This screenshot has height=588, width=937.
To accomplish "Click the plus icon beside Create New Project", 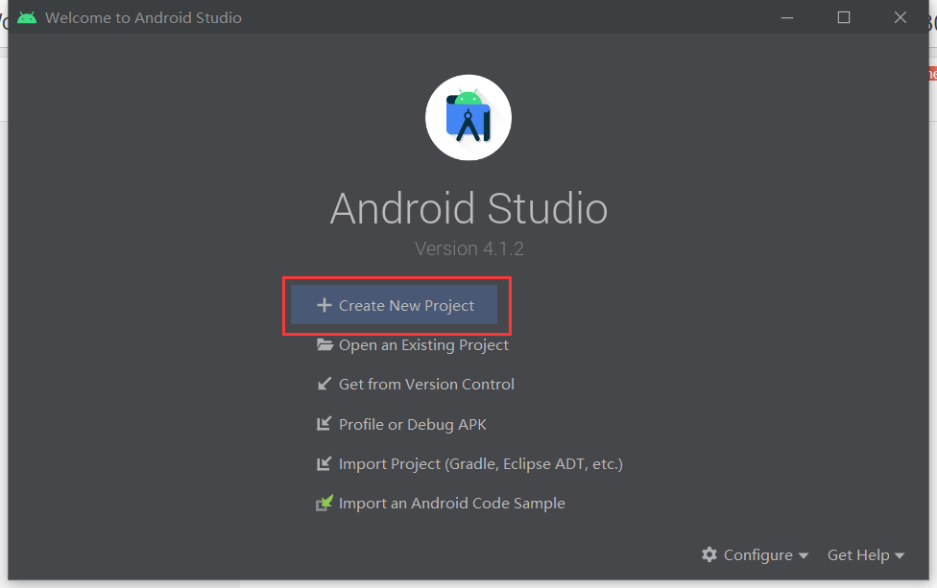I will (324, 305).
